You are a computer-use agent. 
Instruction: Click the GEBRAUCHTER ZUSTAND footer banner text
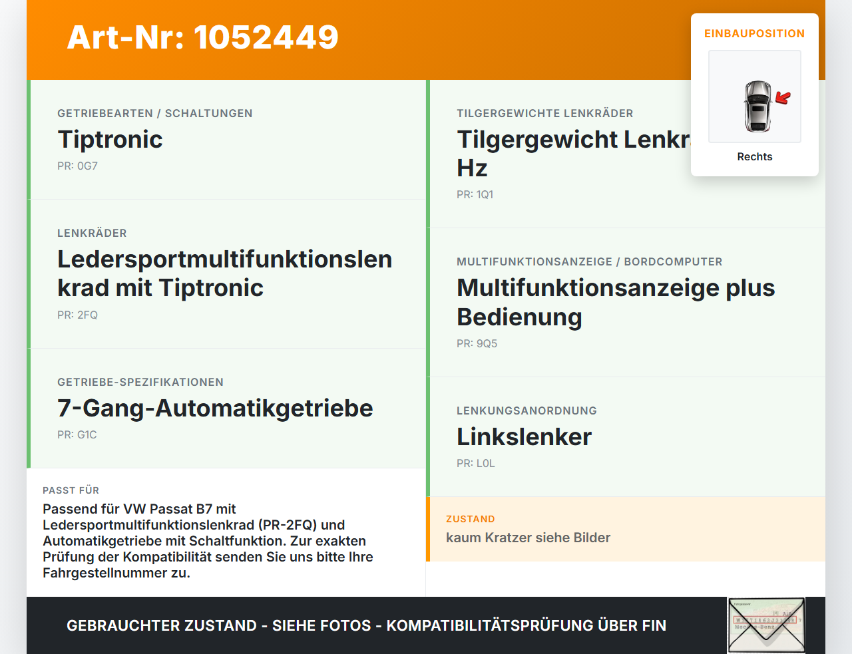tap(366, 625)
